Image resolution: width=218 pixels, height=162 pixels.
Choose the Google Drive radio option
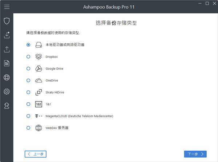click(28, 68)
